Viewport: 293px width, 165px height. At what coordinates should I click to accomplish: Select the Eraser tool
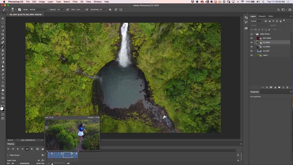(3, 58)
